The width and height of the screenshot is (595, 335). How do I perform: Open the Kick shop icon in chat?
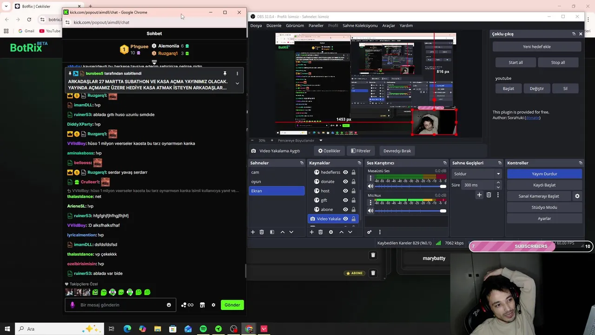[202, 305]
